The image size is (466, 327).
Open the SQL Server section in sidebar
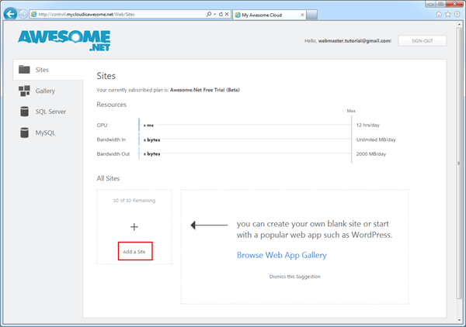[48, 112]
